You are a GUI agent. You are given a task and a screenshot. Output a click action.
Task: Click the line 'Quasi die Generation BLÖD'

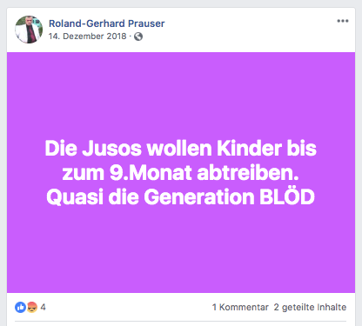click(x=180, y=197)
